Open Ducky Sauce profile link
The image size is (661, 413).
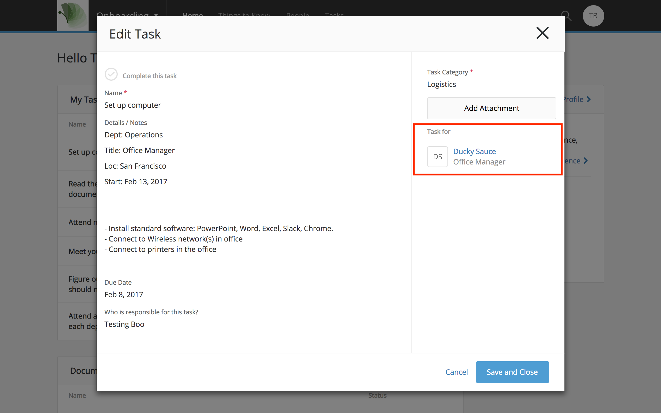pos(474,151)
